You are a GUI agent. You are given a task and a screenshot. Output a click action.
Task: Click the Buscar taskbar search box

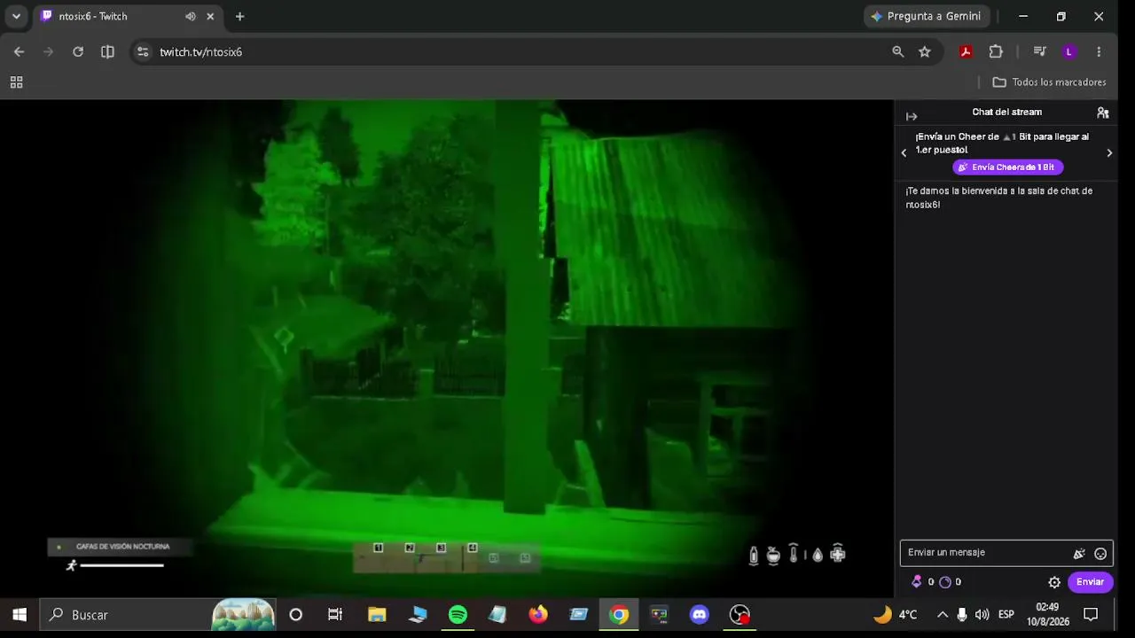[157, 614]
